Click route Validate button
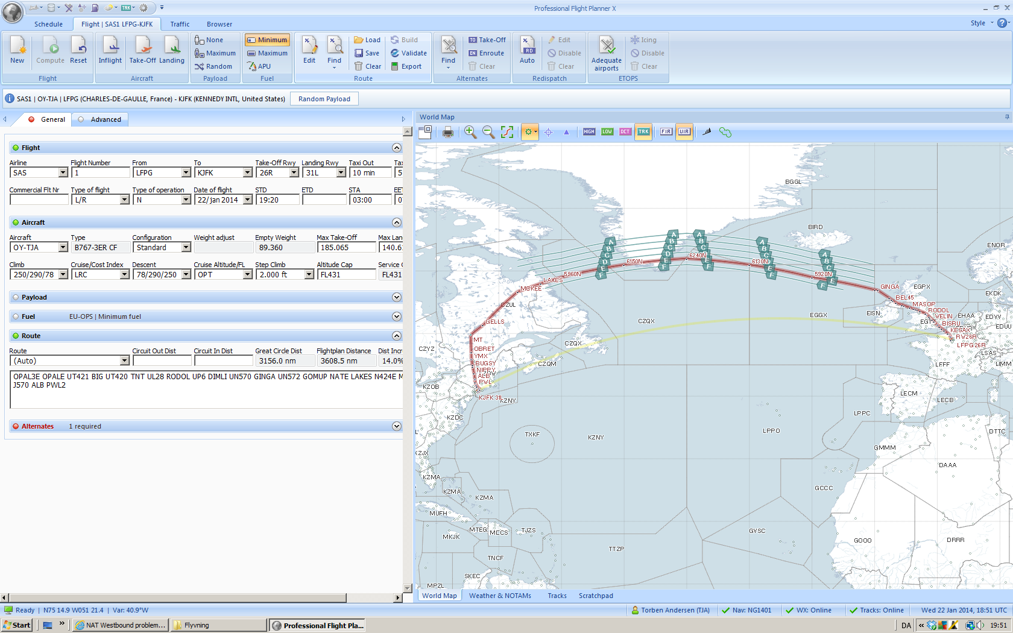The height and width of the screenshot is (633, 1013). [409, 53]
